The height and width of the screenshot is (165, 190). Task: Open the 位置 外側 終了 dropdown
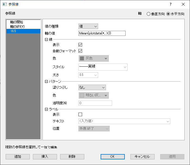pos(94,129)
